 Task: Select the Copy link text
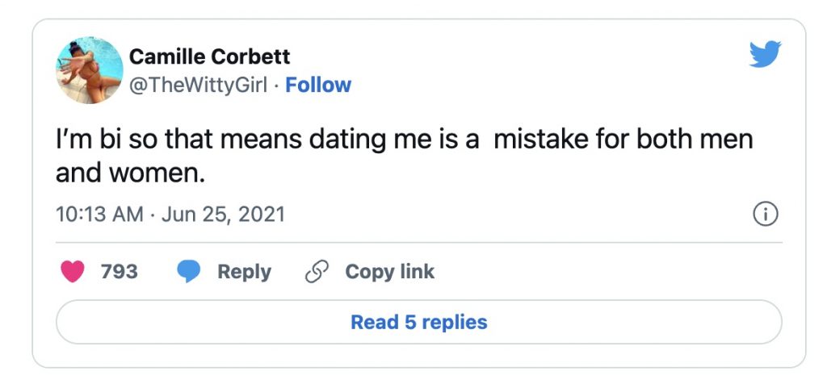(389, 272)
